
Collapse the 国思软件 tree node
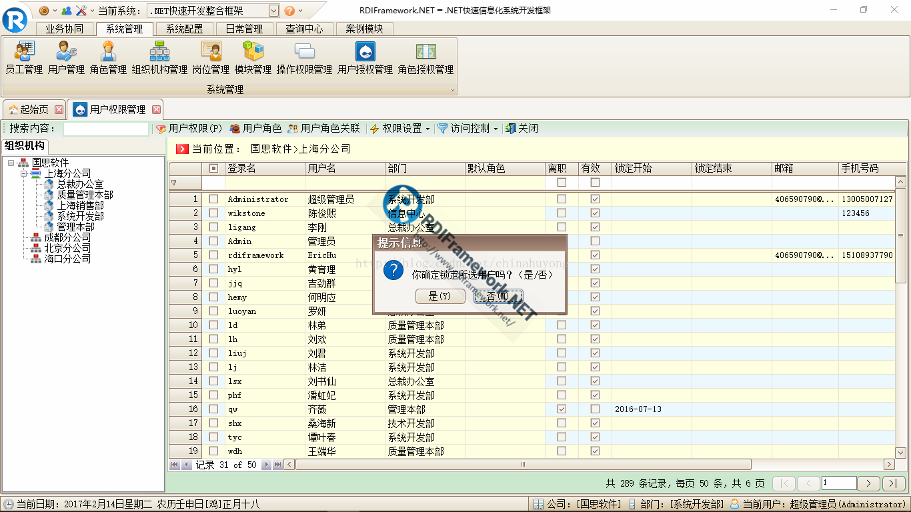pyautogui.click(x=11, y=163)
